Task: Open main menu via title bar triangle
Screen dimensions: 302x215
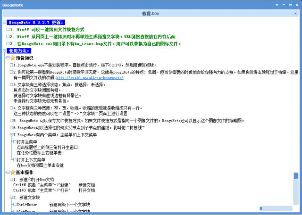Action: [x=277, y=5]
